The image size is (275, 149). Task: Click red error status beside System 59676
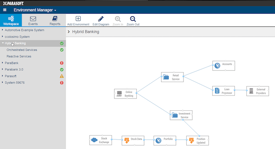tap(62, 83)
